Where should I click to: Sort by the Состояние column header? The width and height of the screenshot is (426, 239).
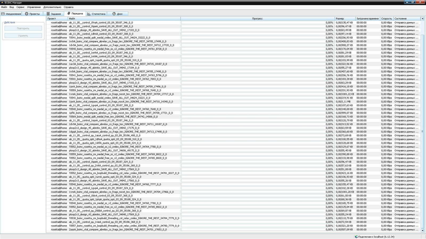click(x=407, y=19)
